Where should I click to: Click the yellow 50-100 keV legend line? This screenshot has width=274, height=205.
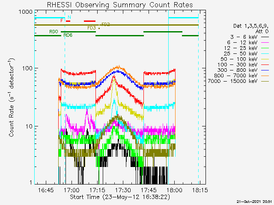265,59
